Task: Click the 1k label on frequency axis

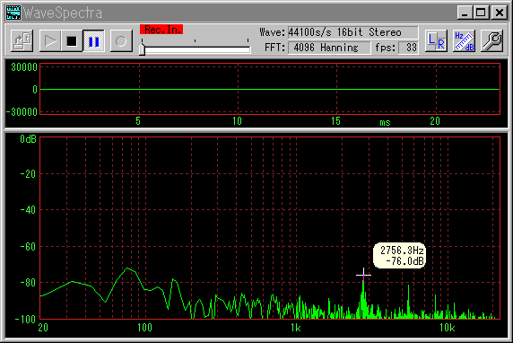Action: point(296,328)
